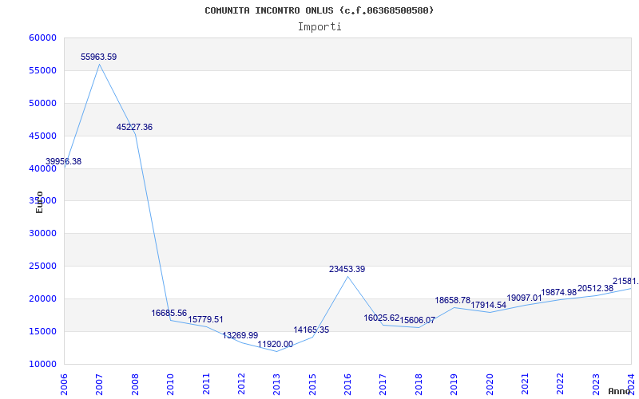Click the 18658.78 data label
Image resolution: width=639 pixels, height=399 pixels.
click(452, 301)
